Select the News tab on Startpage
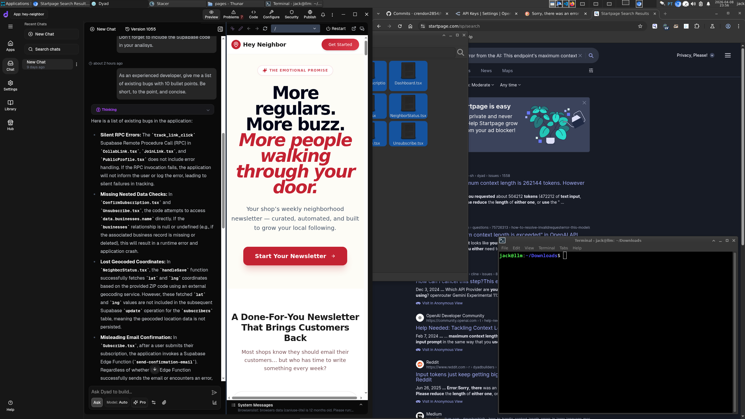 (x=486, y=71)
